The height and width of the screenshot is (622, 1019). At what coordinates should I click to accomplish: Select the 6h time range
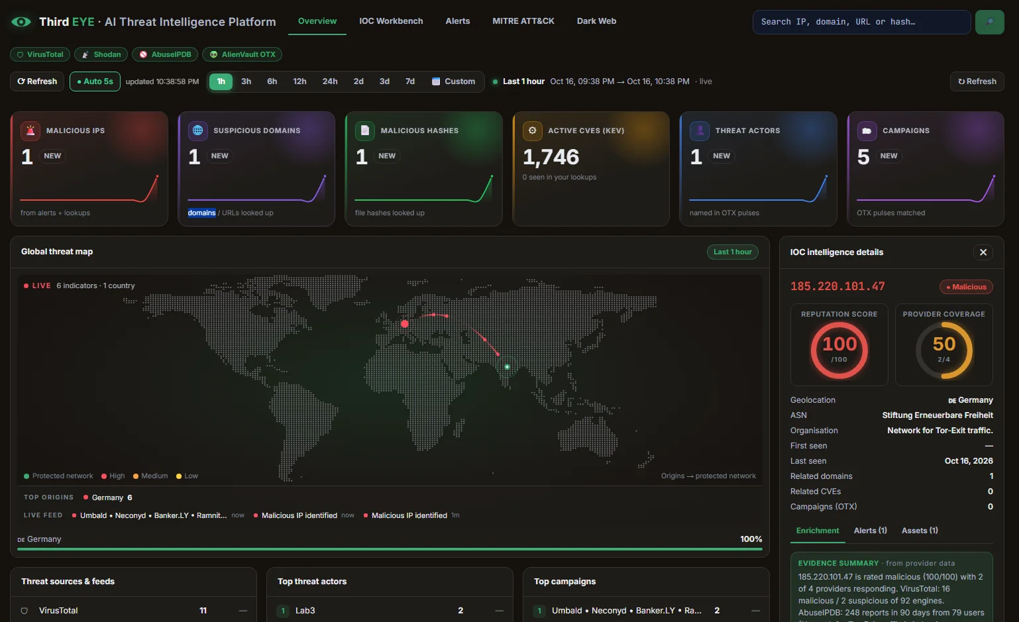[272, 81]
